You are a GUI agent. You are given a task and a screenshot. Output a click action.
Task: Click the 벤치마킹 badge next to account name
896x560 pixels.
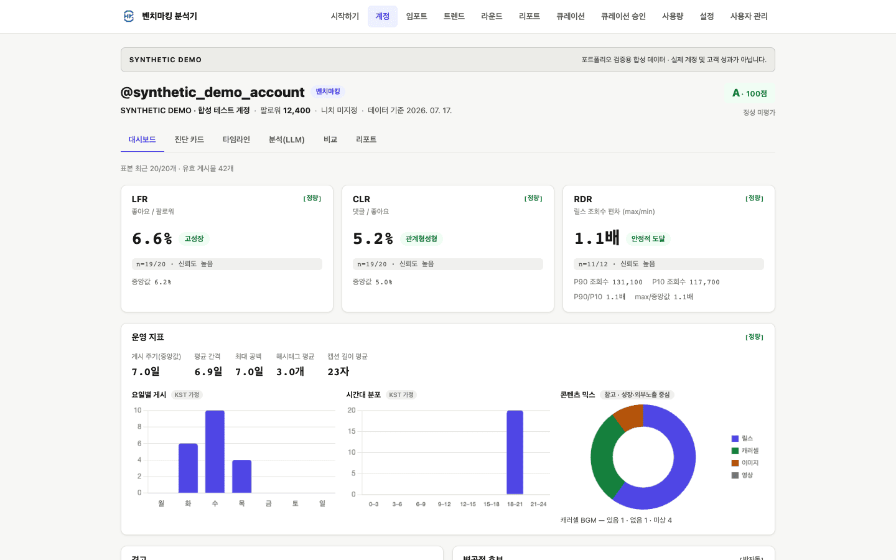[x=328, y=91]
